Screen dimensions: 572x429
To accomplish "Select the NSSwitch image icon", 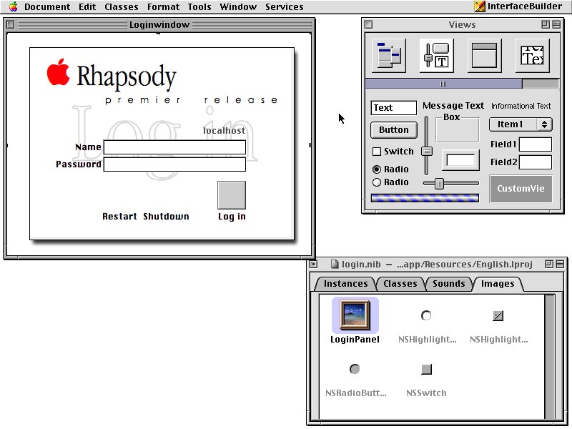I will tap(426, 369).
